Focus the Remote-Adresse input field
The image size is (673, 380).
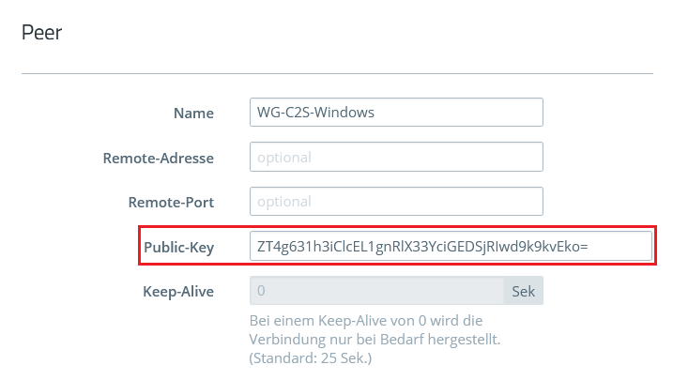pos(396,158)
